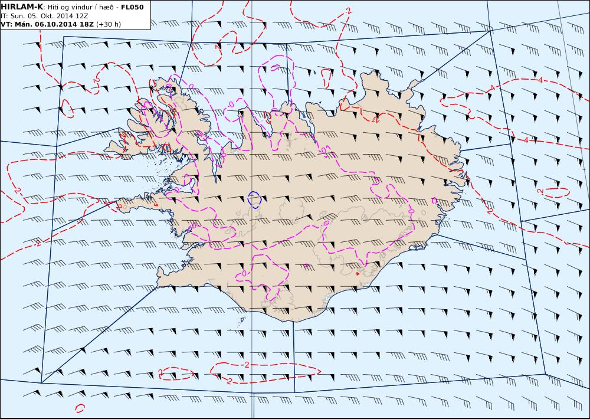Click the 'VT: Mán. 06.10.2014 18Z' valid time

(47, 24)
